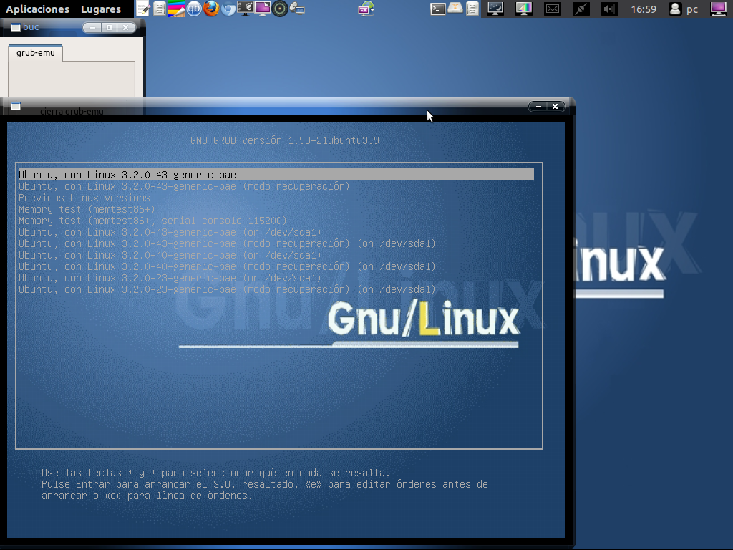The image size is (733, 550).
Task: Select the entry Ubuntu, con Linux 3.2.0-43-generic-pae
Action: tap(276, 175)
